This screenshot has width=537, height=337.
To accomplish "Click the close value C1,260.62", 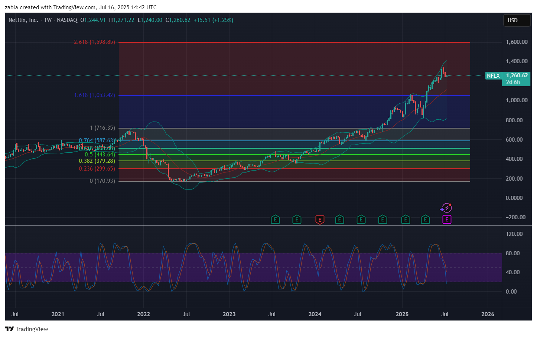I will (x=178, y=20).
